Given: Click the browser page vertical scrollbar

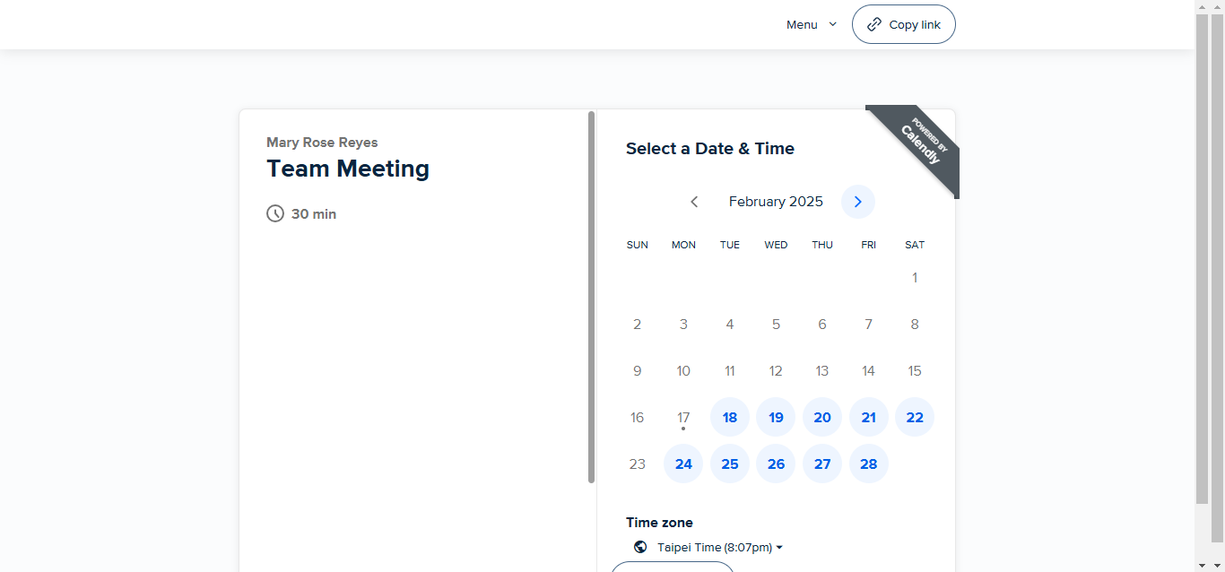Looking at the screenshot, I should [1203, 260].
